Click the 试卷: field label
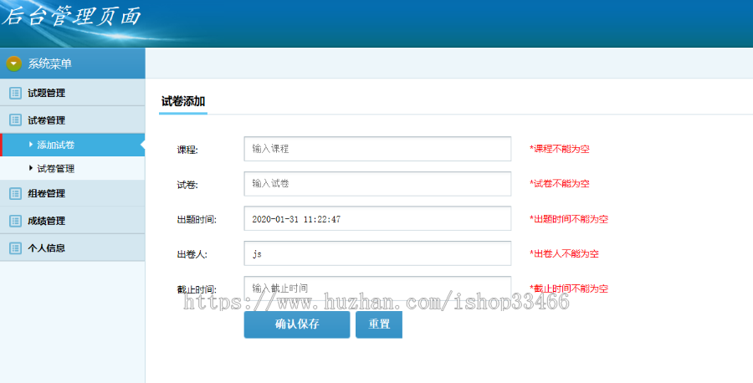Screen dimensions: 753x383 click(x=187, y=185)
